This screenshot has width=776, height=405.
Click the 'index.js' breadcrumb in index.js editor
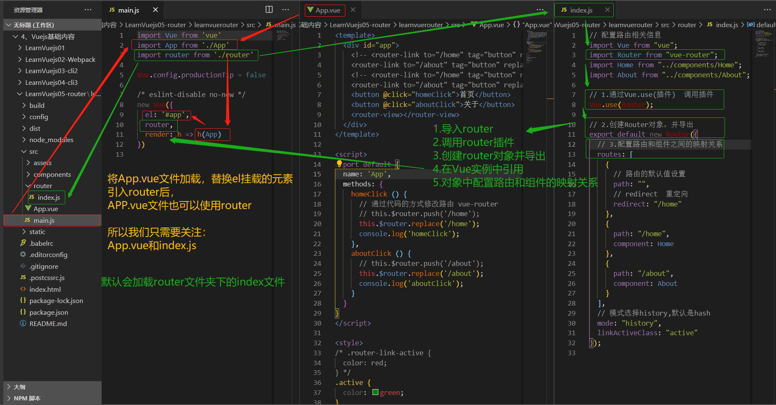(x=727, y=25)
